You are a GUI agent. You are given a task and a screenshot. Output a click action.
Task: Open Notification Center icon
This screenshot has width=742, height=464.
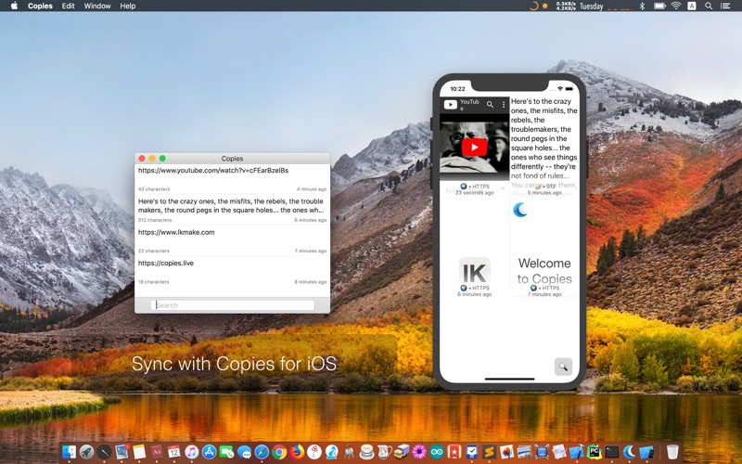pos(725,6)
